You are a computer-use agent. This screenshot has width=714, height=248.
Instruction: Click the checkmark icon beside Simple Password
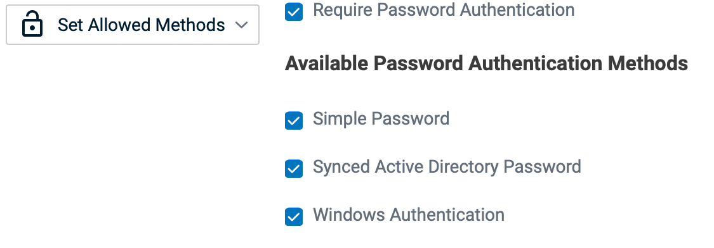pyautogui.click(x=294, y=120)
